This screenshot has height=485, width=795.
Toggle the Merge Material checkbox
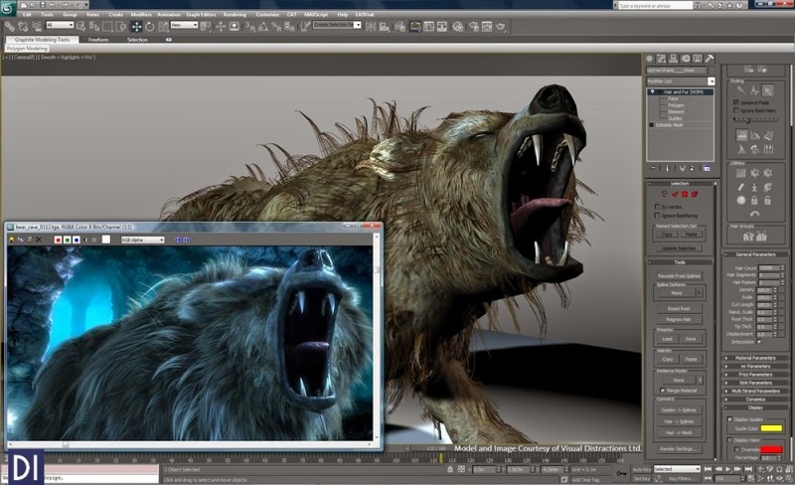[662, 391]
